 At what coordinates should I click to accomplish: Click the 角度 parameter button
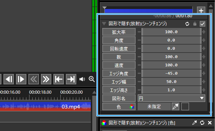[x=119, y=40]
